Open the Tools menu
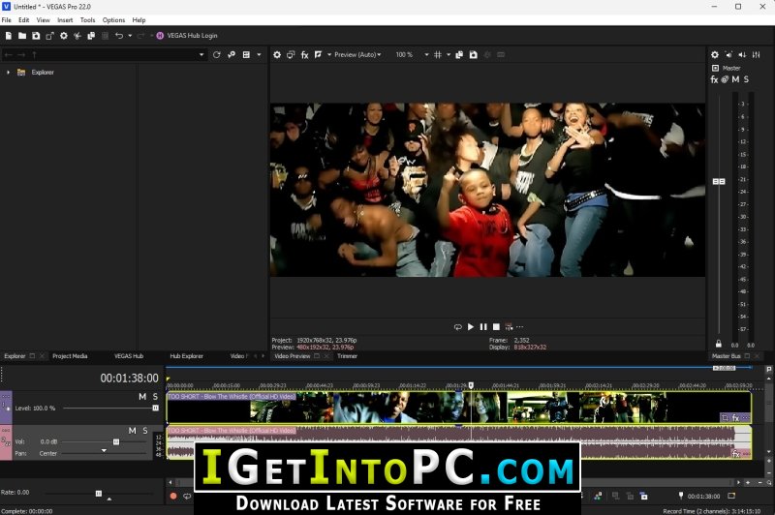The width and height of the screenshot is (775, 515). tap(87, 20)
